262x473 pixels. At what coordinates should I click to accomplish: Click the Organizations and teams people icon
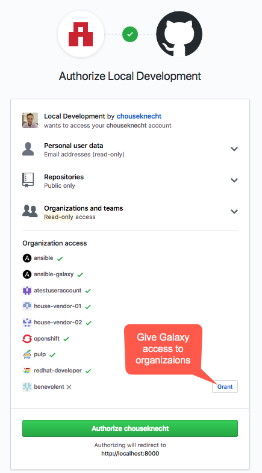pyautogui.click(x=30, y=211)
